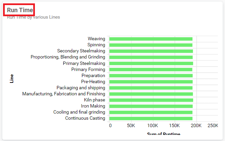
Task: Click the Packaging and shipping label
Action: 81,88
